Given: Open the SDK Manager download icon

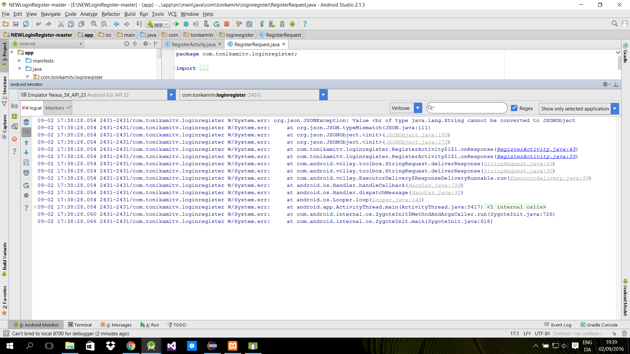Looking at the screenshot, I should coord(282,24).
